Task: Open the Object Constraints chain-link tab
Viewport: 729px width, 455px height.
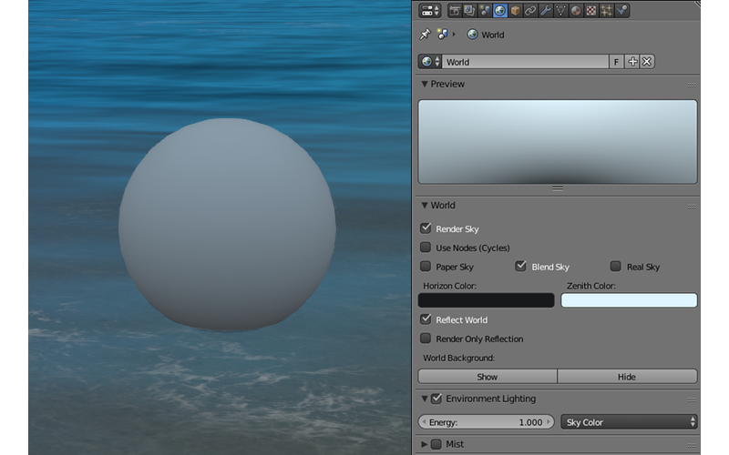Action: (x=530, y=11)
